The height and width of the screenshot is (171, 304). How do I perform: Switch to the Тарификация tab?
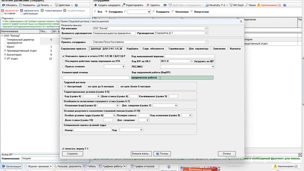pos(176,48)
